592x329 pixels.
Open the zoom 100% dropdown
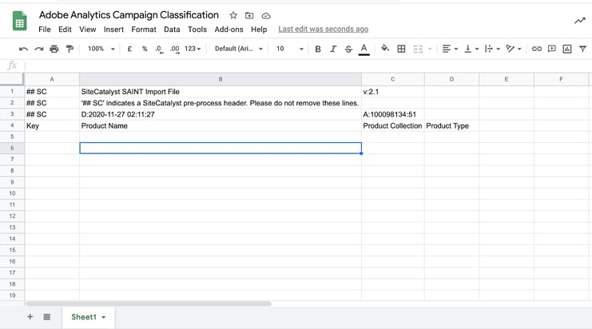(x=101, y=49)
